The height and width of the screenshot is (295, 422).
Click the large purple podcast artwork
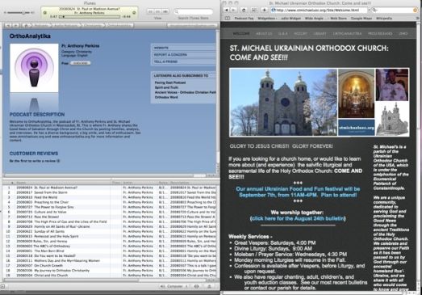click(34, 68)
